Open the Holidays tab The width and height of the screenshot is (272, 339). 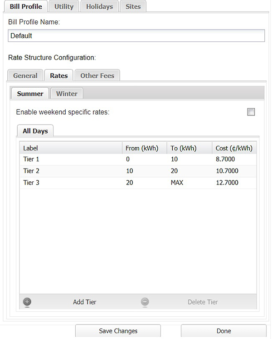pyautogui.click(x=100, y=6)
